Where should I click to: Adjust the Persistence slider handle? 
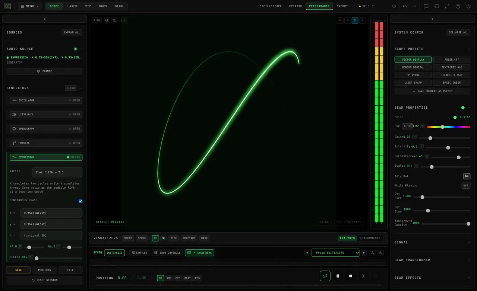(x=459, y=157)
